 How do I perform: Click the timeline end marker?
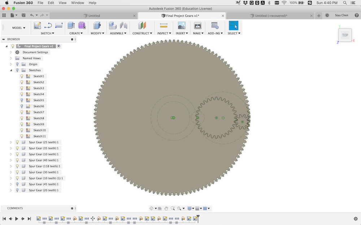click(198, 219)
